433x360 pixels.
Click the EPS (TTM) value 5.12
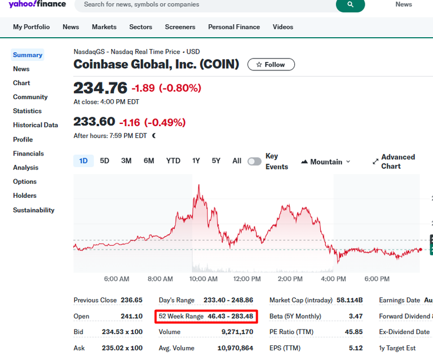coord(356,348)
